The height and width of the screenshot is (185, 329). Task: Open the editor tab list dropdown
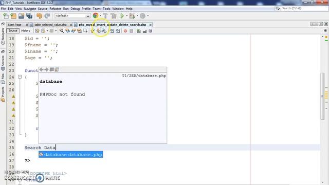pyautogui.click(x=321, y=24)
